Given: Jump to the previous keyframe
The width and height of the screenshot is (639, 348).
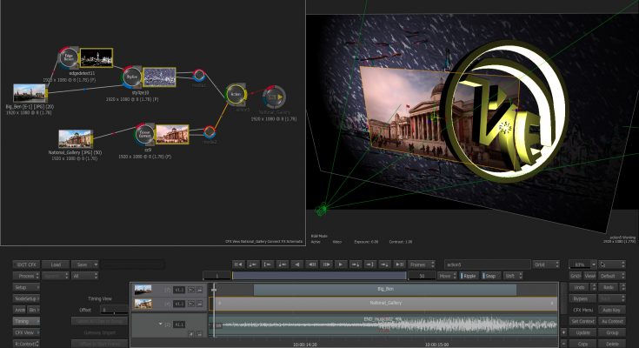Looking at the screenshot, I should pyautogui.click(x=253, y=264).
